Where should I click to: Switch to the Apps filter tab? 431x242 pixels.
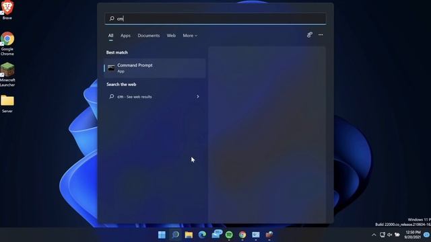click(125, 36)
